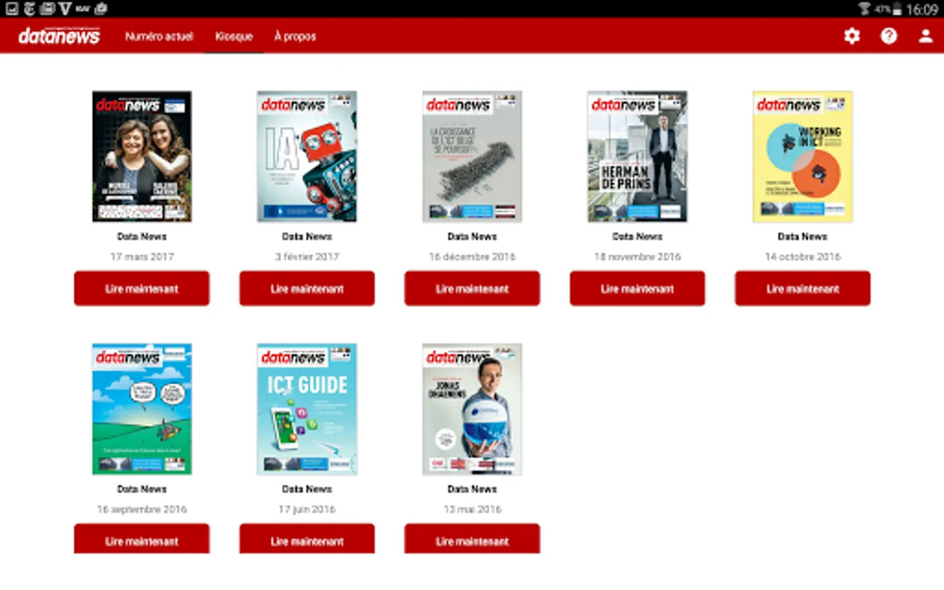Open the Herman De Prins cover
This screenshot has width=944, height=590.
point(637,156)
